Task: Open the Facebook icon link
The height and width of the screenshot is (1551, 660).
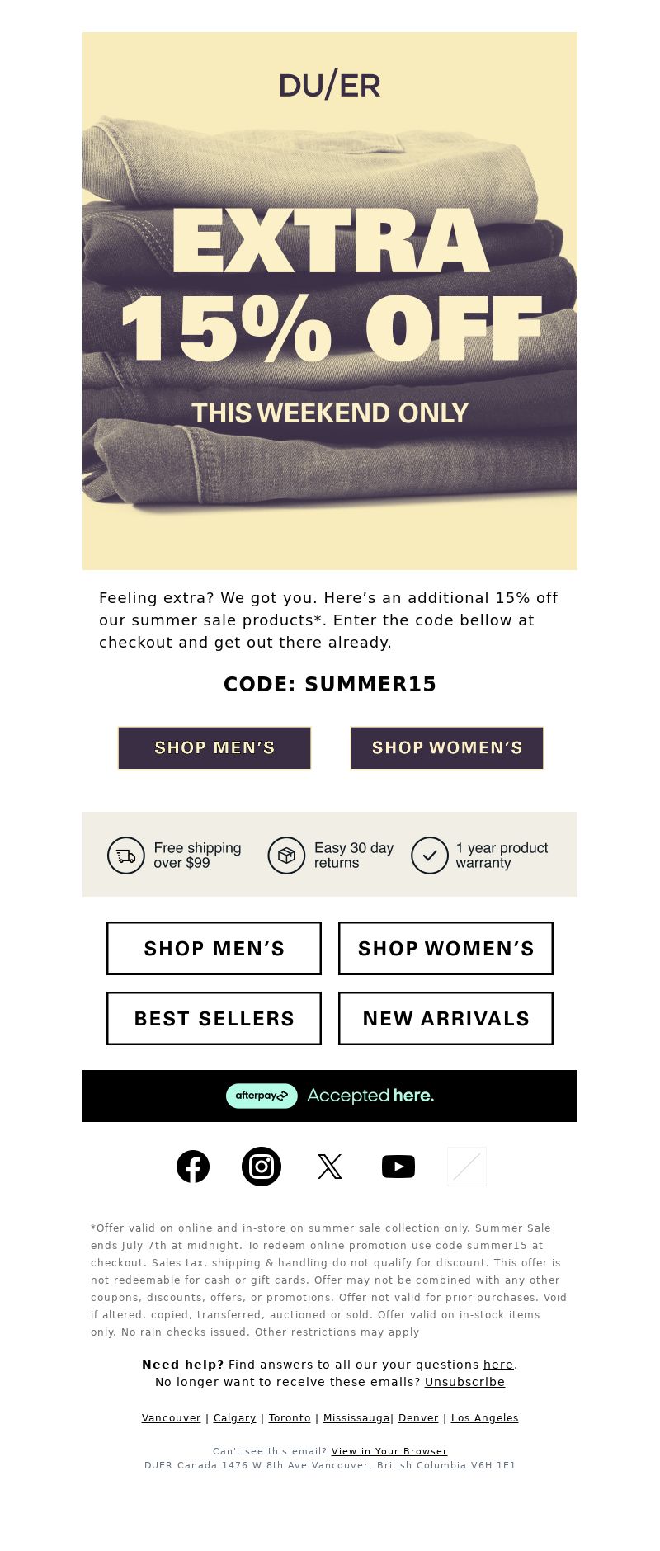Action: click(193, 1167)
